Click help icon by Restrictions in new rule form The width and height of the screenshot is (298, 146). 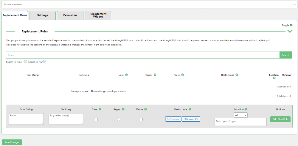coord(190,109)
